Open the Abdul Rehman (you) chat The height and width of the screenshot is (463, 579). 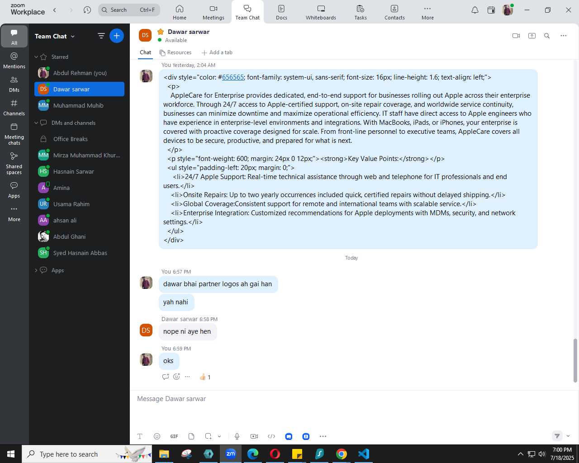[x=79, y=73]
